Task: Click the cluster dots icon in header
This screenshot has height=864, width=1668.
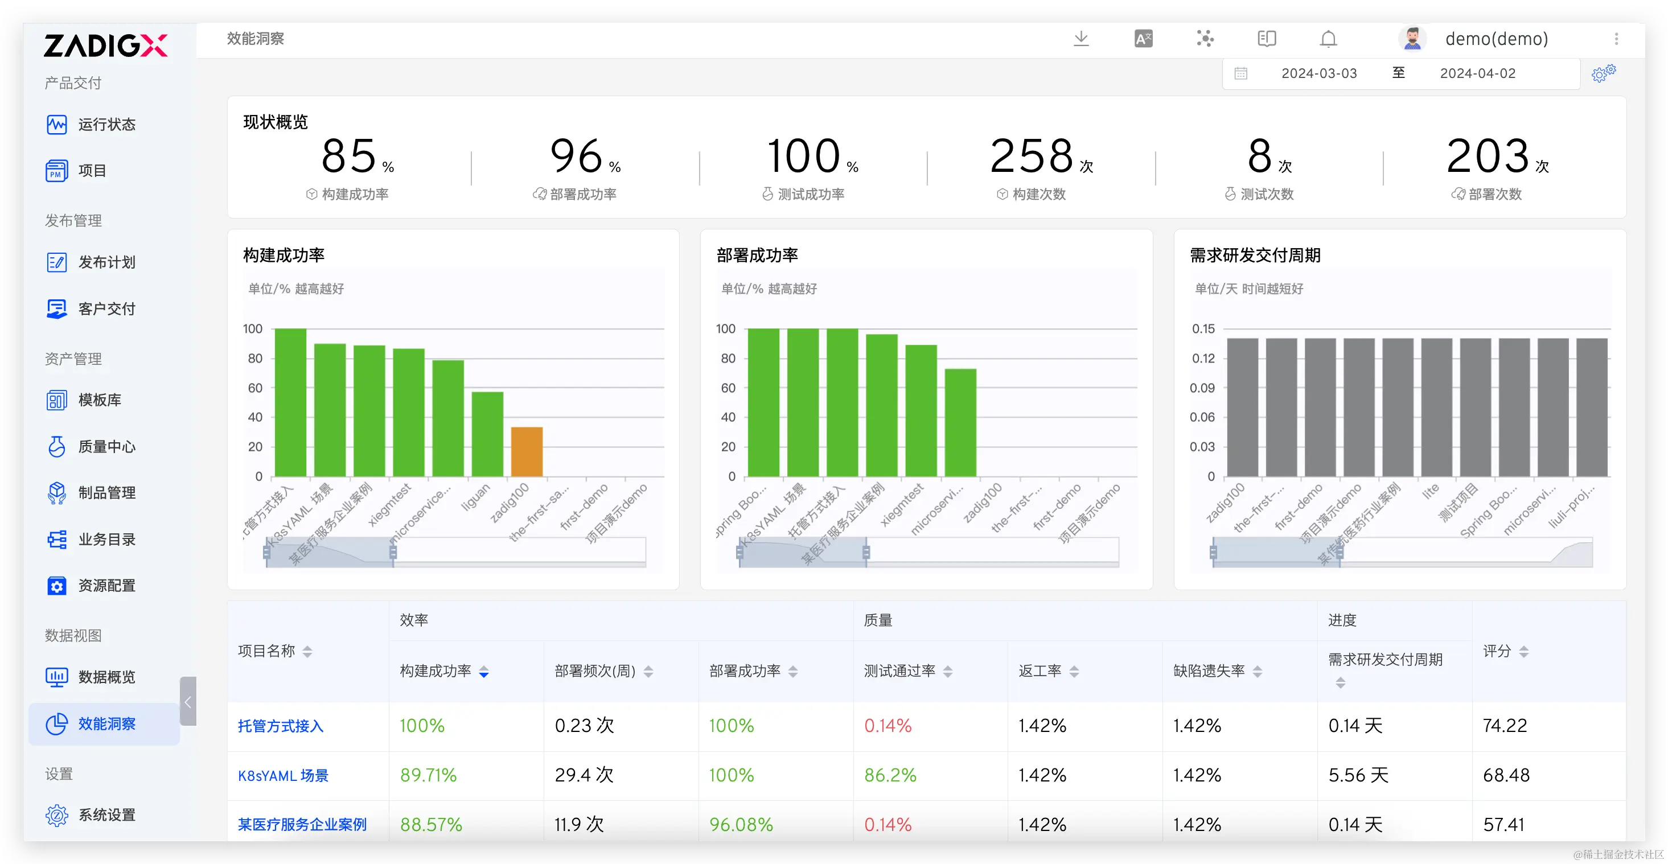Action: click(x=1205, y=39)
